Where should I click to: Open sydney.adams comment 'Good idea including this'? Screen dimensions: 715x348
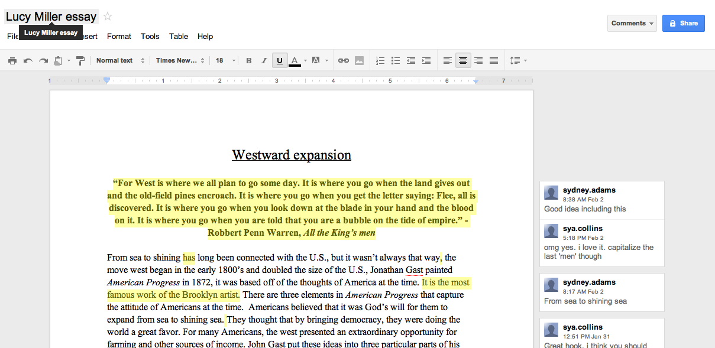602,200
